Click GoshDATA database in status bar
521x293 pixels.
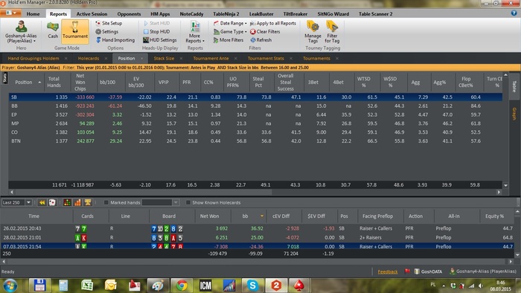428,271
